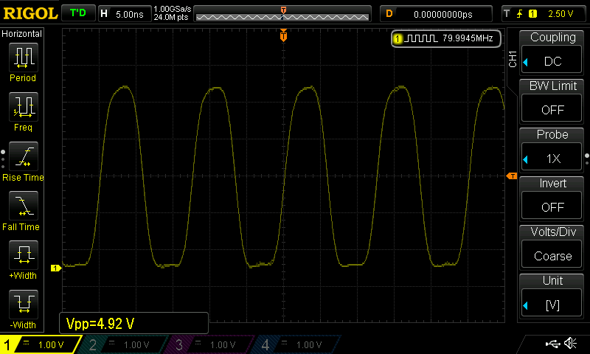
Task: Click the 1.00GSa/s sample rate readout
Action: 173,9
